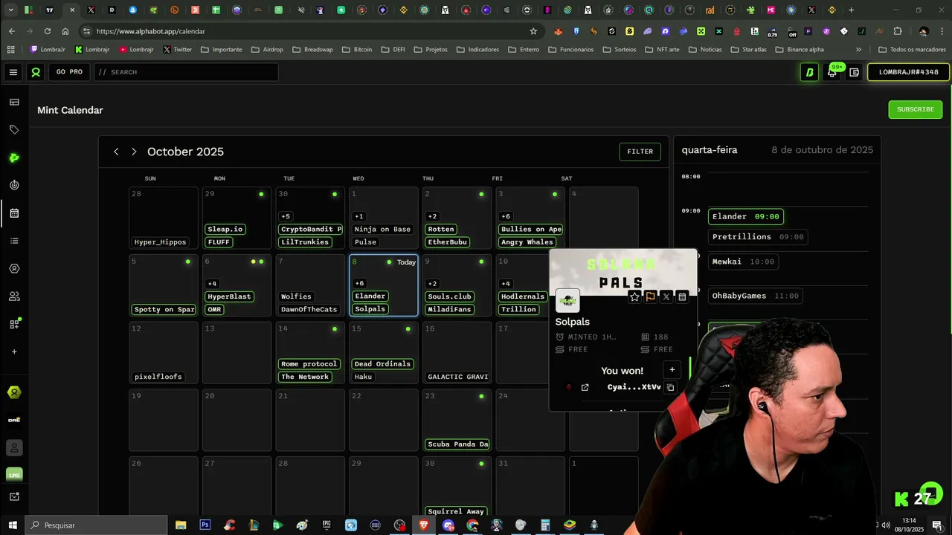Open the Bitcoin bookmarks folder

coord(357,50)
